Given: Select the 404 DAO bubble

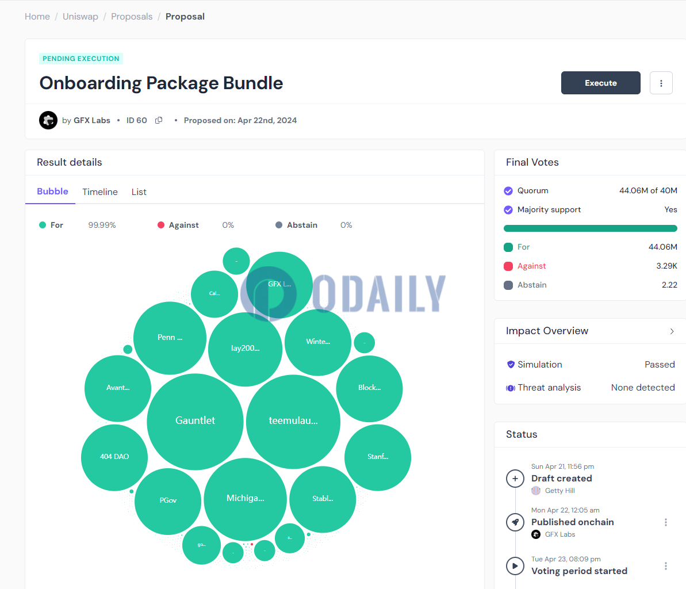Looking at the screenshot, I should coord(114,457).
